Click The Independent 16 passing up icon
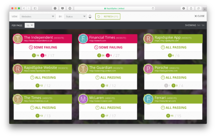Image resolution: width=216 pixels, height=137 pixels. click(34, 56)
